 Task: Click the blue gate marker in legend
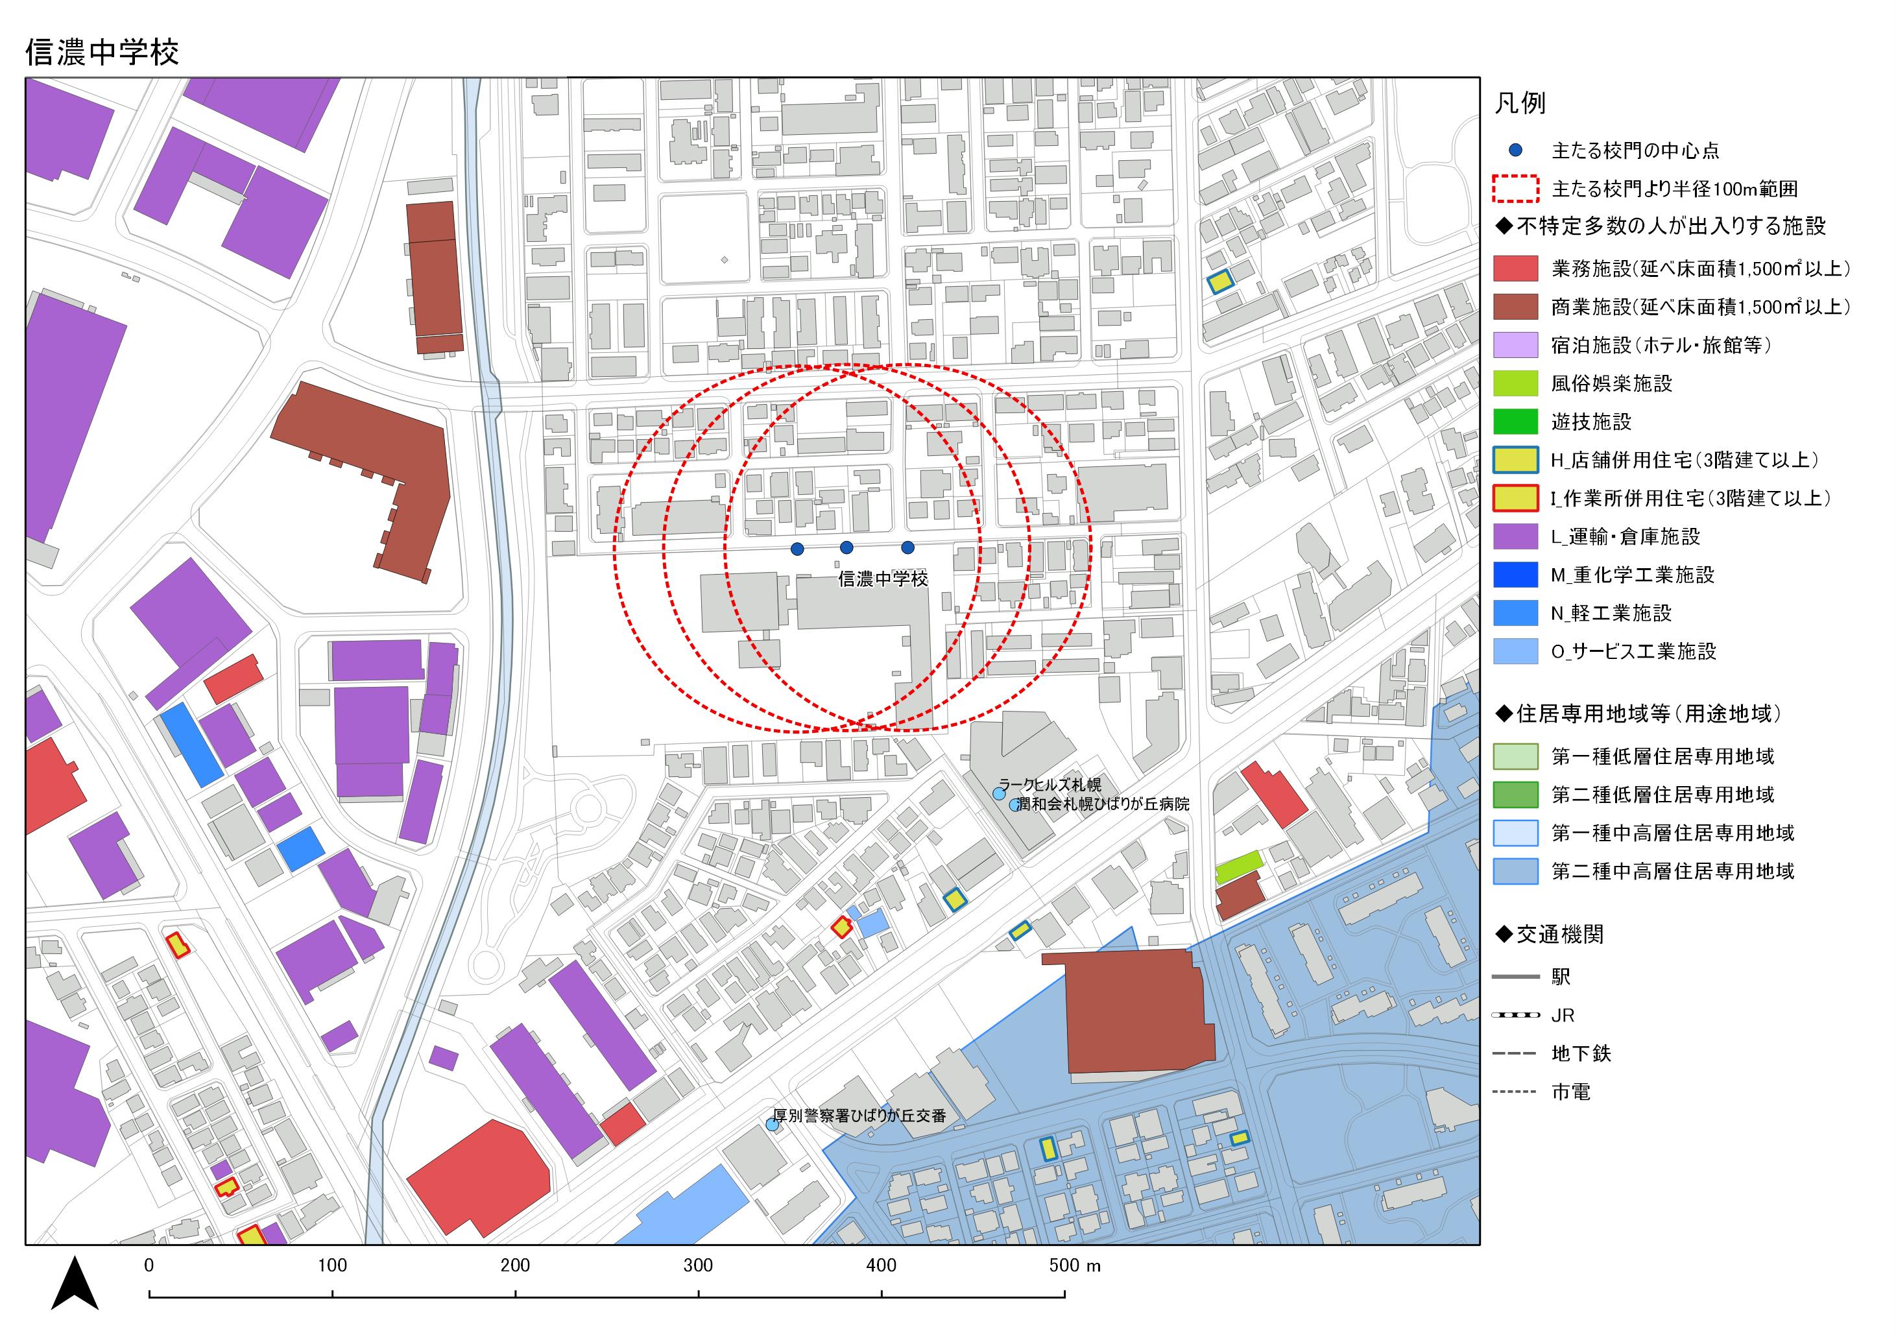pyautogui.click(x=1515, y=150)
